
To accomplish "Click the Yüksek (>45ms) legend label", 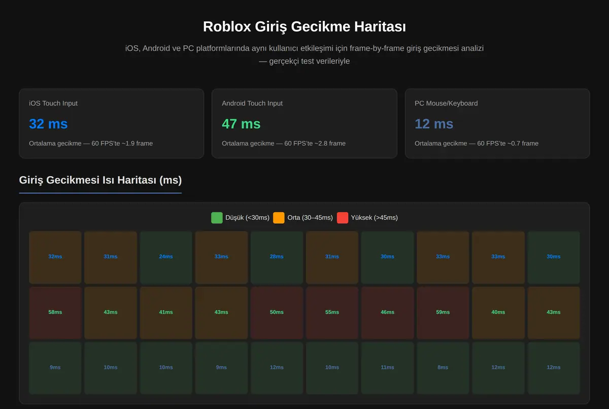I will tap(375, 218).
